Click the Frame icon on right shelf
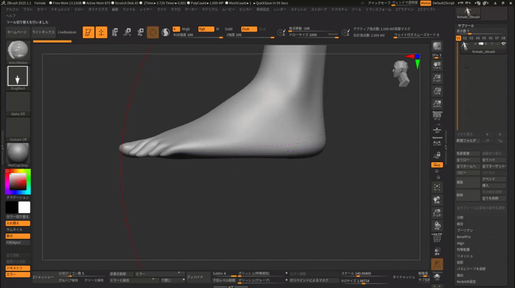Screen dimensions: 515x288 coord(437,187)
